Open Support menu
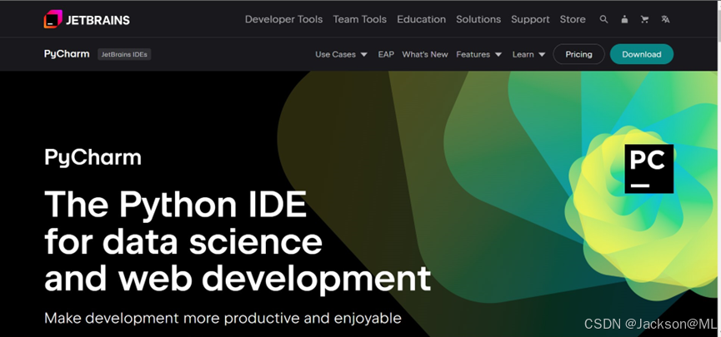This screenshot has width=721, height=337. pyautogui.click(x=530, y=19)
